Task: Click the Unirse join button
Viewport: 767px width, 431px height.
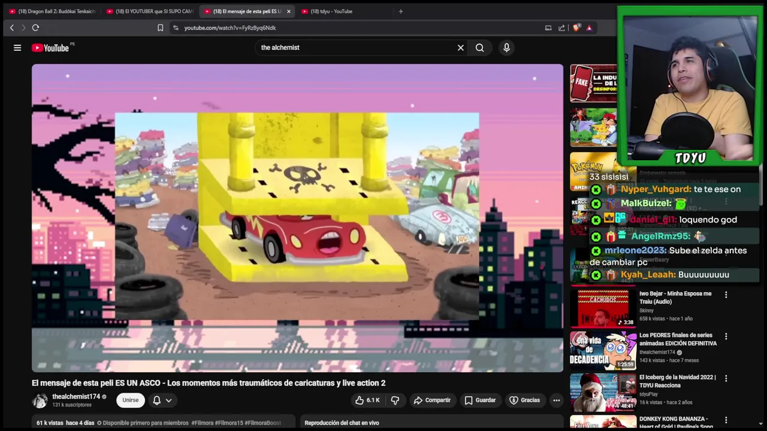Action: [131, 400]
